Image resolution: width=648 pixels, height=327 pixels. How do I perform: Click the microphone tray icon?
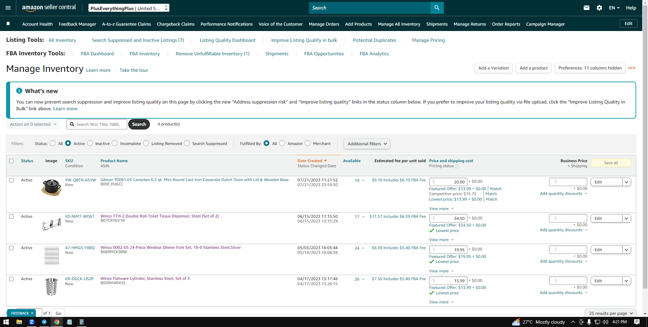(589, 322)
